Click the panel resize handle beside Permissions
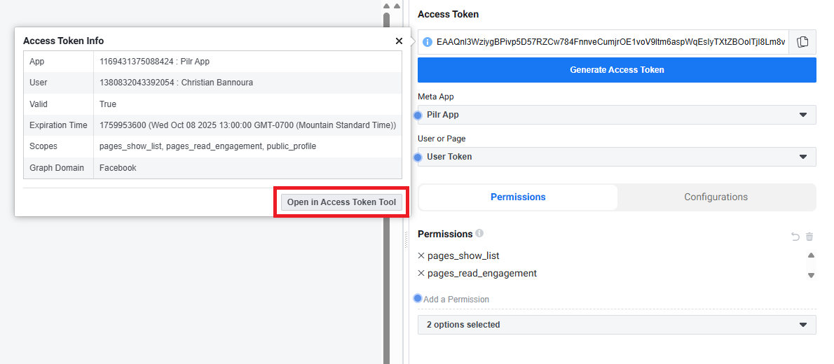 [x=405, y=239]
